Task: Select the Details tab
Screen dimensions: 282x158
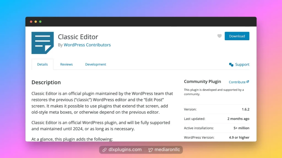Action: click(42, 64)
